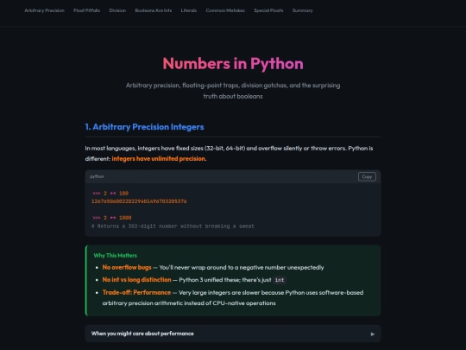Click the code line '2 ** 1000'
Image resolution: width=466 pixels, height=350 pixels.
point(111,218)
